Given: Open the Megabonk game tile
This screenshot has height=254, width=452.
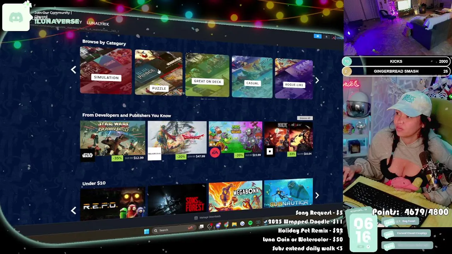Looking at the screenshot, I should (x=236, y=196).
